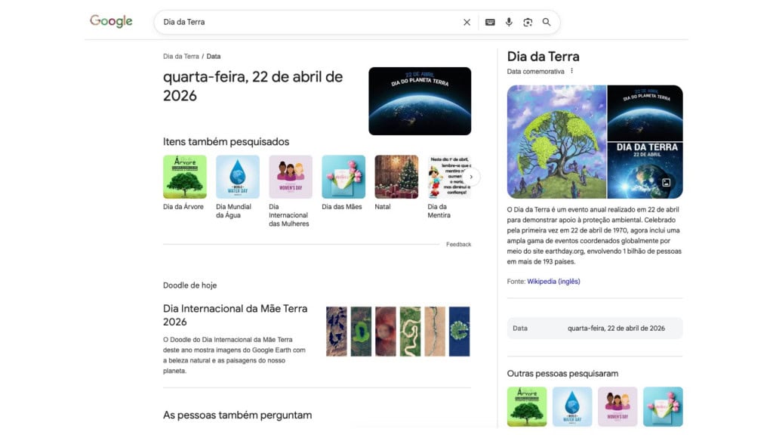Click inside the search input field

pyautogui.click(x=302, y=22)
